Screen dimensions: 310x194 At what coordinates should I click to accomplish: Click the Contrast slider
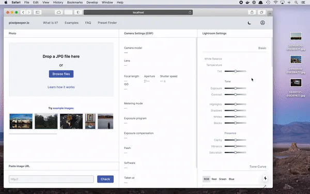click(235, 95)
